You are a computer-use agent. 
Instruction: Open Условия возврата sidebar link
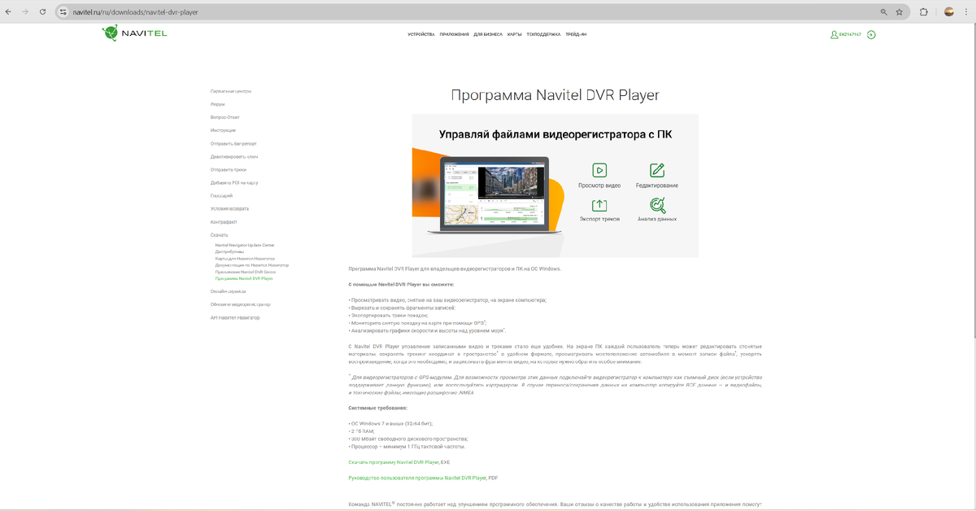coord(229,208)
